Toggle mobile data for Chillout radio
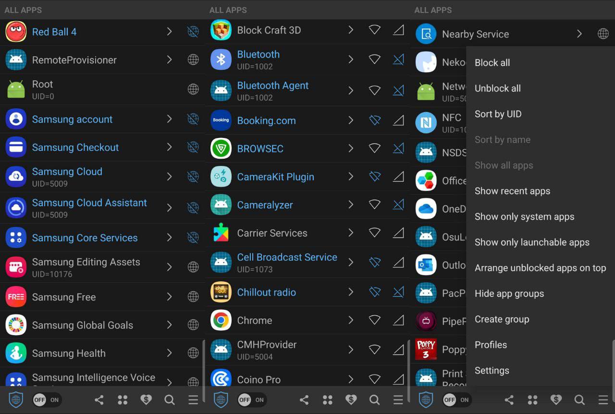The height and width of the screenshot is (414, 615). pos(398,292)
